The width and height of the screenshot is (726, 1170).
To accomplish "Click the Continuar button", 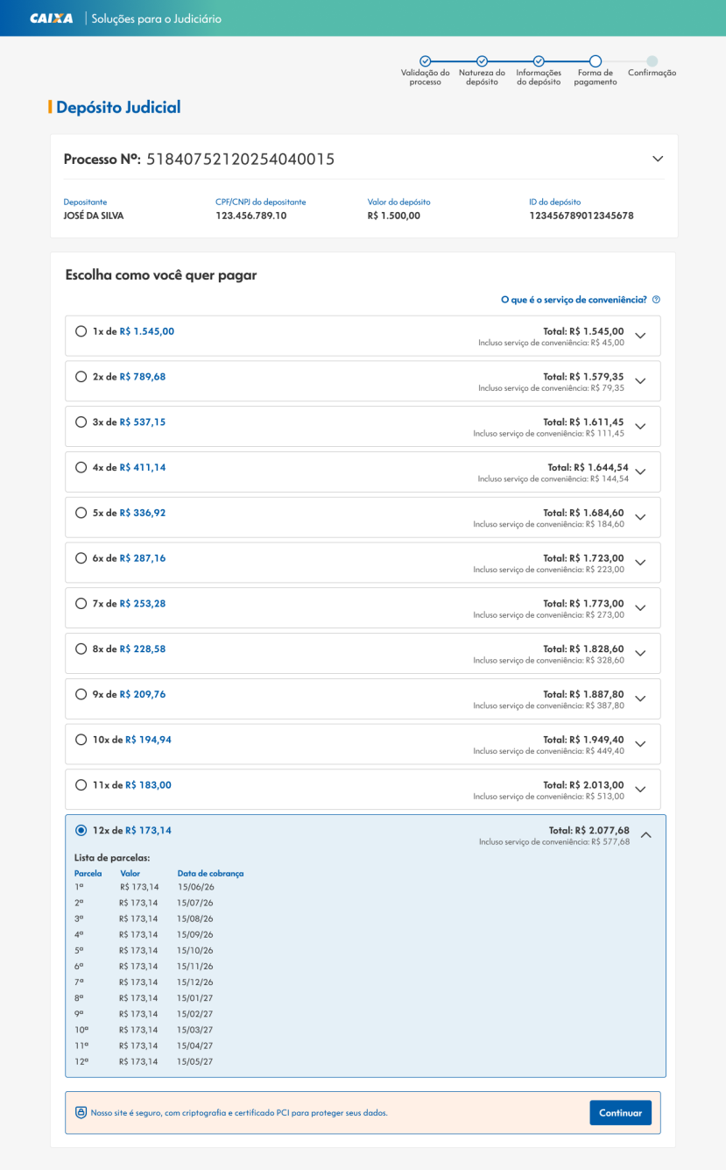I will tap(620, 1113).
